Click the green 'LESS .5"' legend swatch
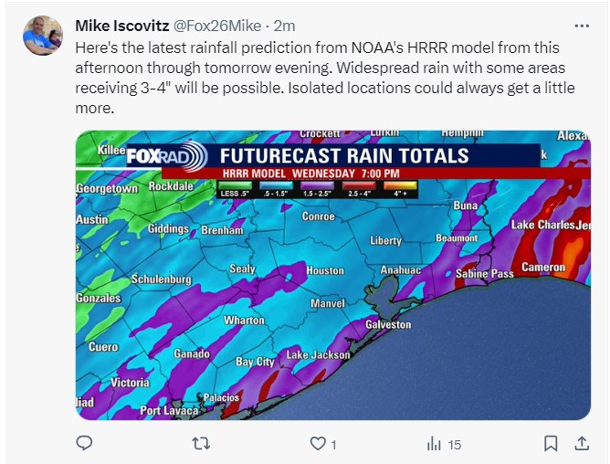610x464 pixels. pos(236,186)
